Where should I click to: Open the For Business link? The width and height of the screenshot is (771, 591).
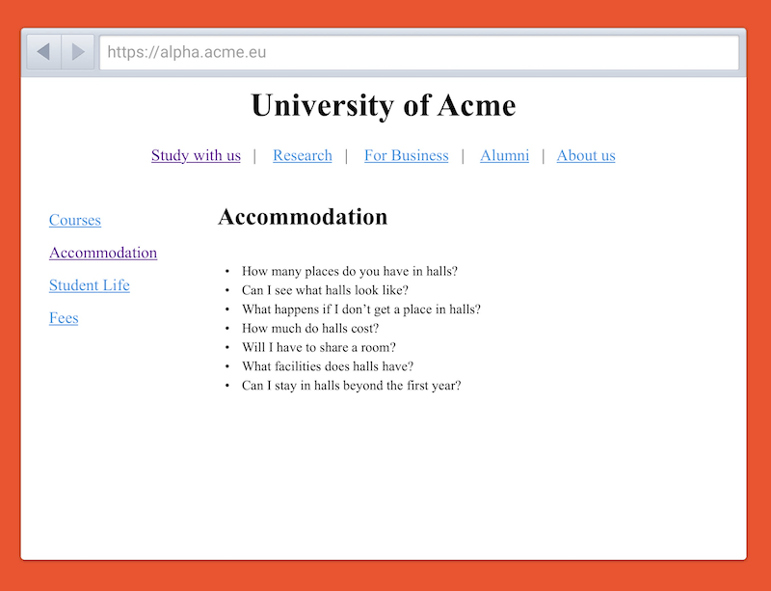pos(406,155)
